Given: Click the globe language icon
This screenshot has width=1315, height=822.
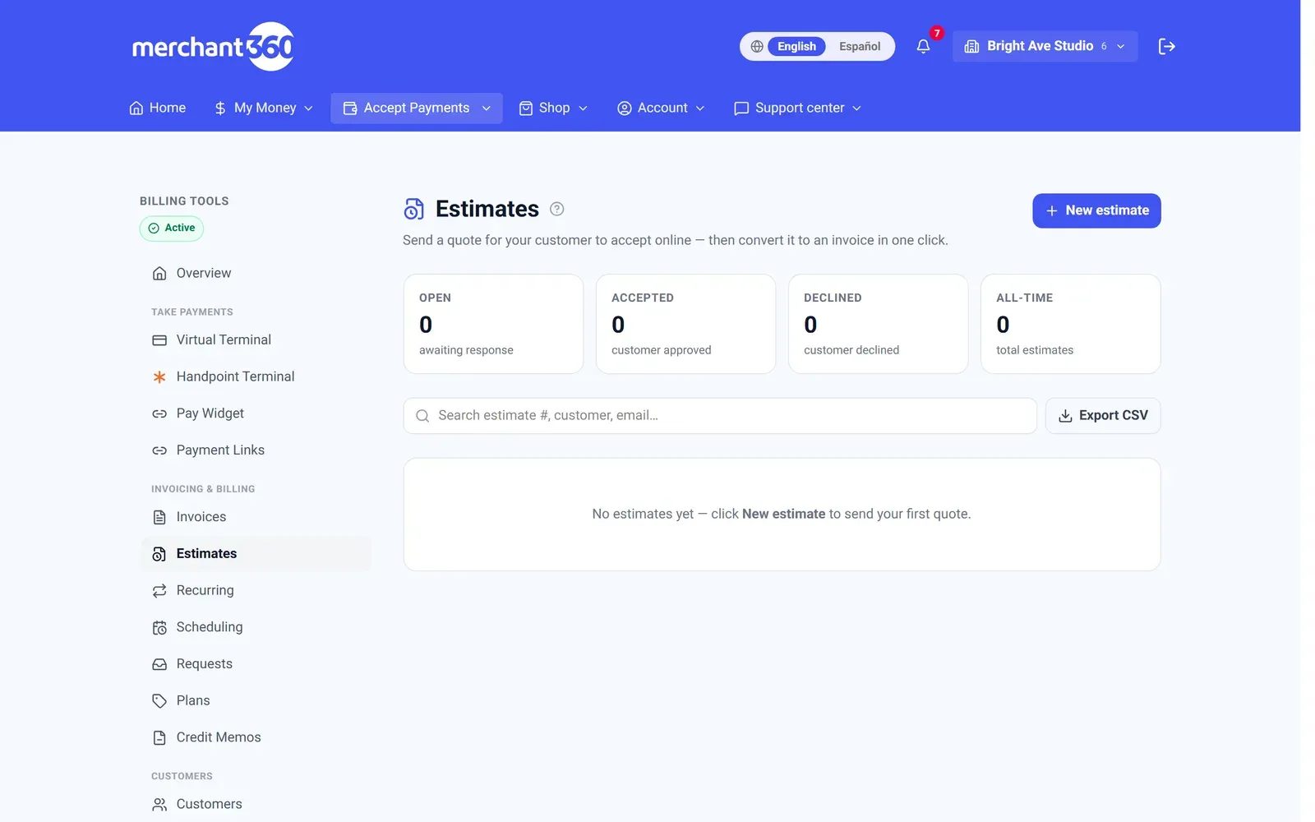Looking at the screenshot, I should click(757, 47).
